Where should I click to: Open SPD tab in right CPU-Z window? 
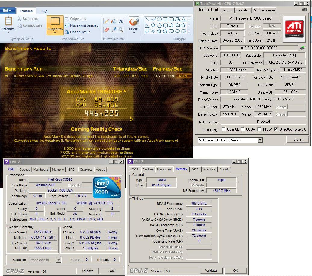pos(195,169)
